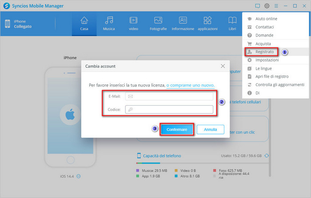
Task: Click the settings gear in title bar
Action: tap(267, 6)
